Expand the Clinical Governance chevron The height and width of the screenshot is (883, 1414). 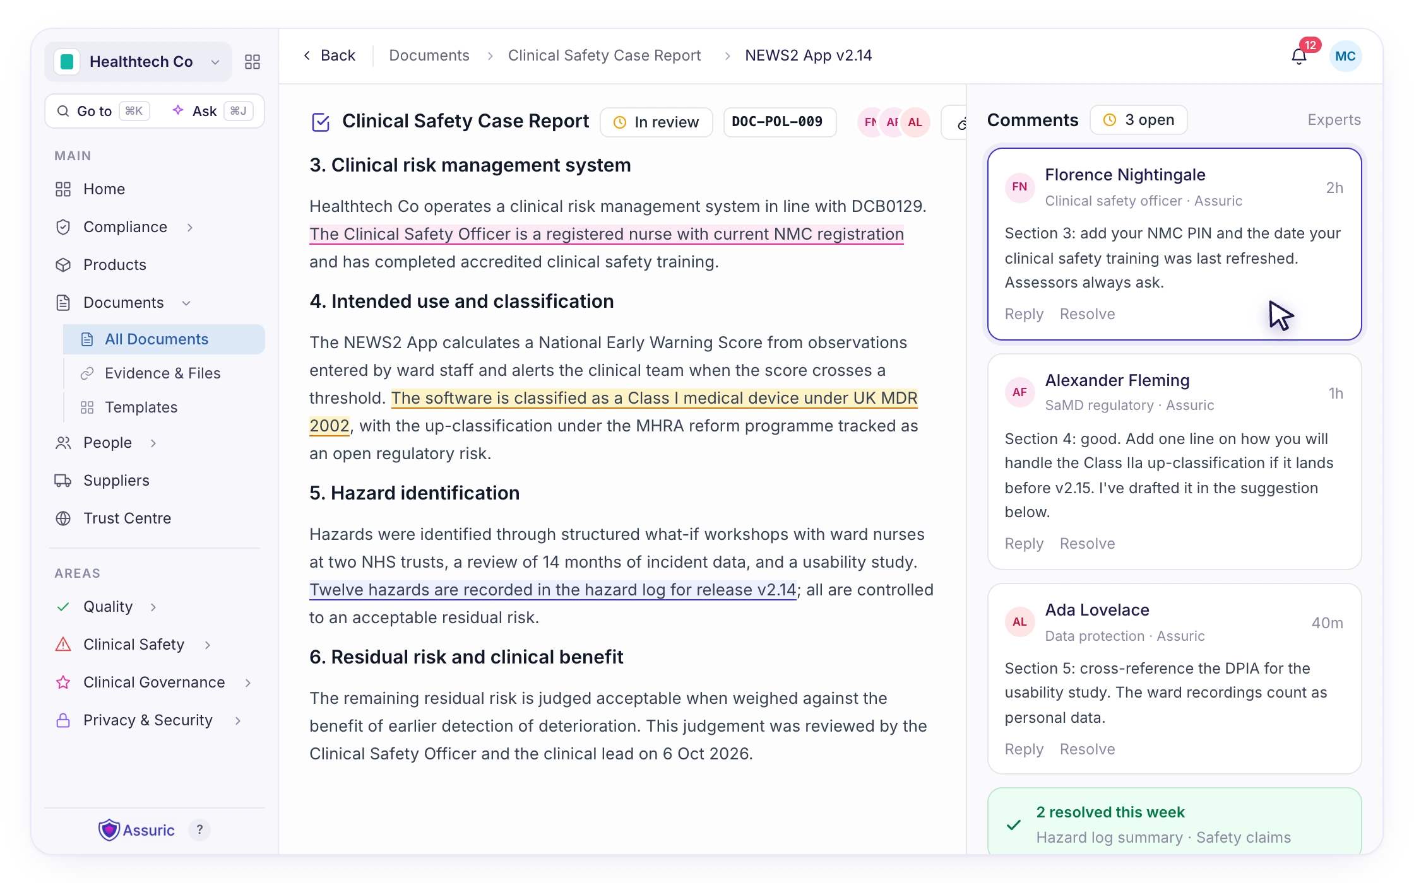[248, 683]
